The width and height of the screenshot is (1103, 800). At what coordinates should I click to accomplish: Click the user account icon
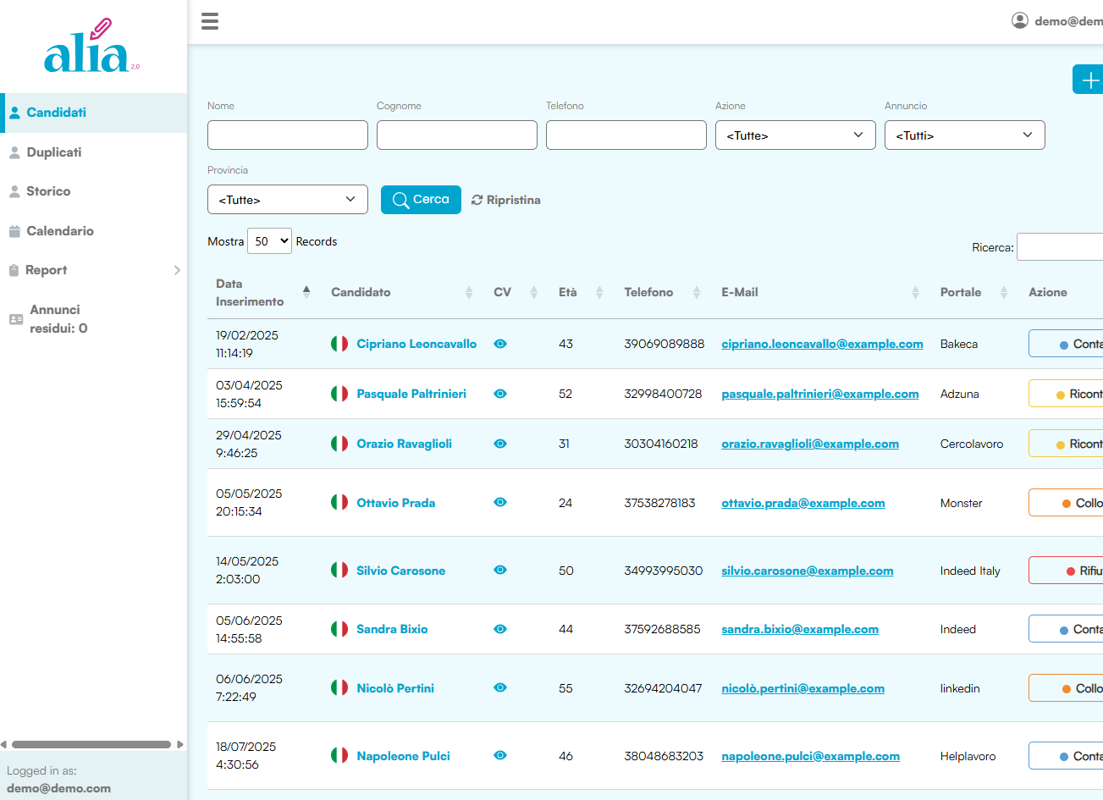click(1020, 20)
